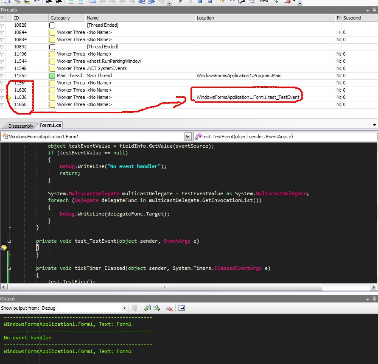Viewport: 378px width, 364px height.
Task: Click the breakpoint marker beside test_TestEvent
Action: pos(3,248)
